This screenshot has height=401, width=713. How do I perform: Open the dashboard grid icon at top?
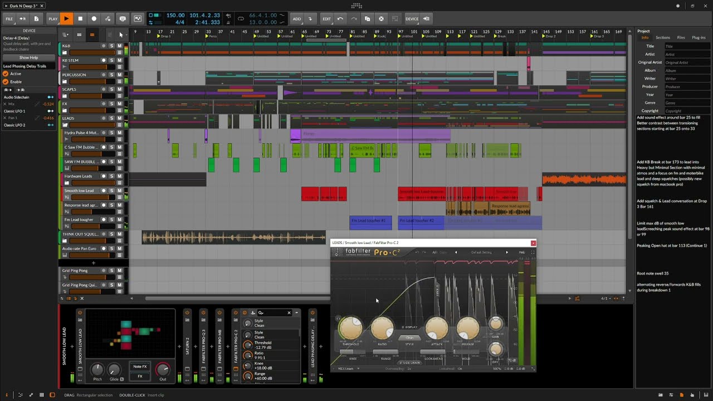tap(356, 6)
